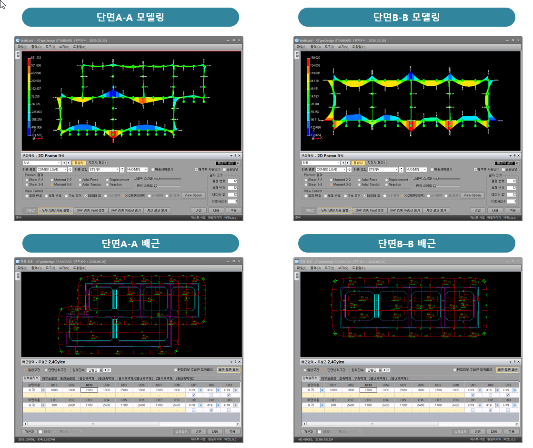Open COMBO LOAD dropdown in A-A modeling window

click(x=65, y=169)
